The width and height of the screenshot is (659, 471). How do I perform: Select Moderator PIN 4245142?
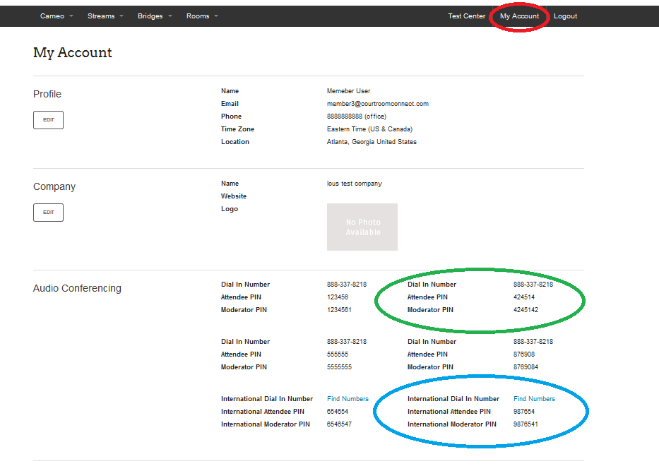(526, 310)
